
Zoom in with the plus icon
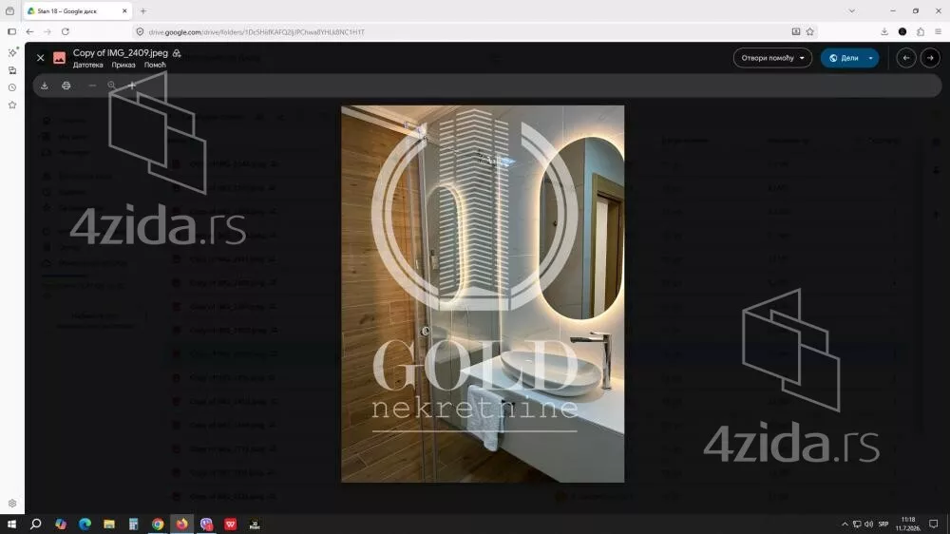(x=131, y=86)
